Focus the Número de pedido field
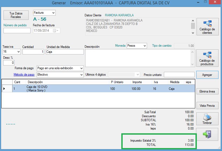Screen dimensions: 222x151 17,31
